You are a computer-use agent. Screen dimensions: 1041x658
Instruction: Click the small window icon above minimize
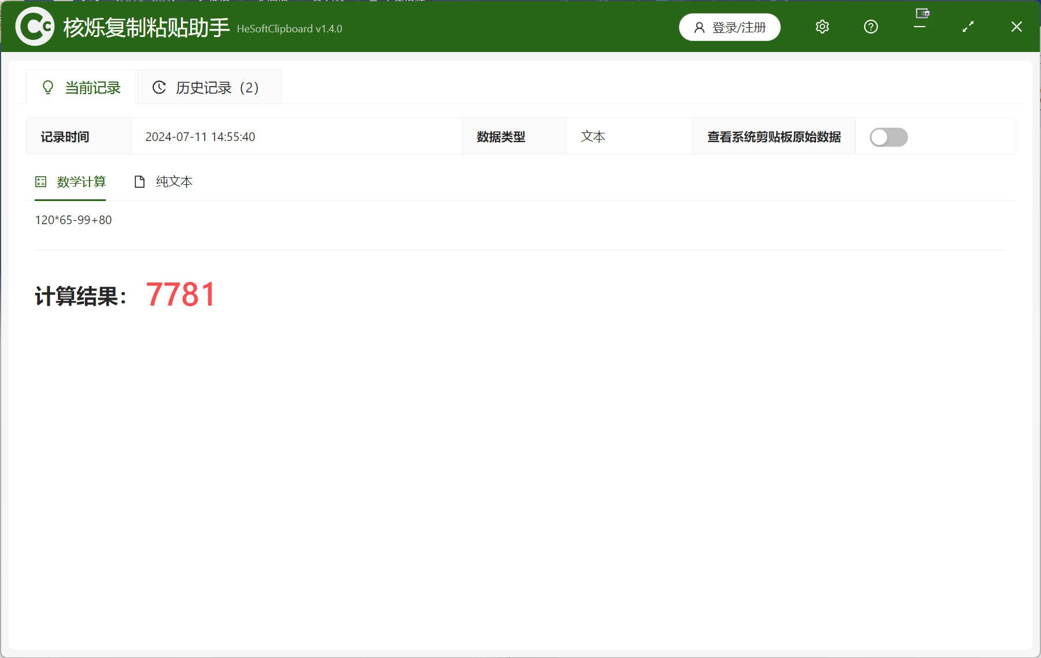(922, 13)
